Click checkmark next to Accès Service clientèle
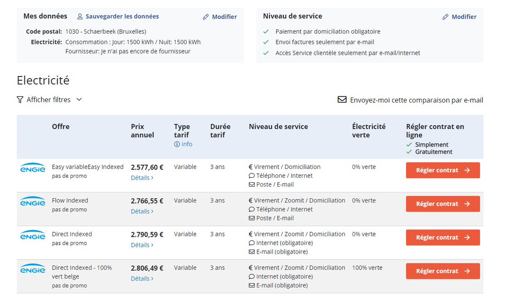 (x=266, y=53)
